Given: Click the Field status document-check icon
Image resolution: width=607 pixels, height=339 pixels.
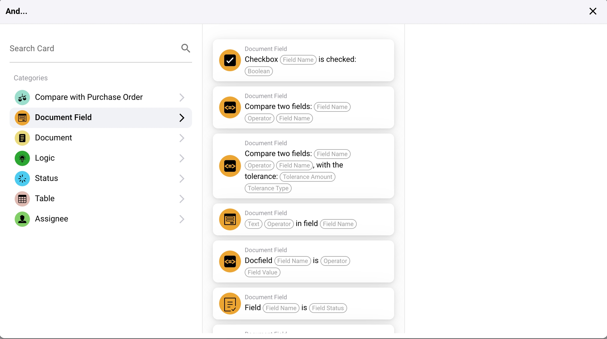Looking at the screenshot, I should tap(230, 304).
